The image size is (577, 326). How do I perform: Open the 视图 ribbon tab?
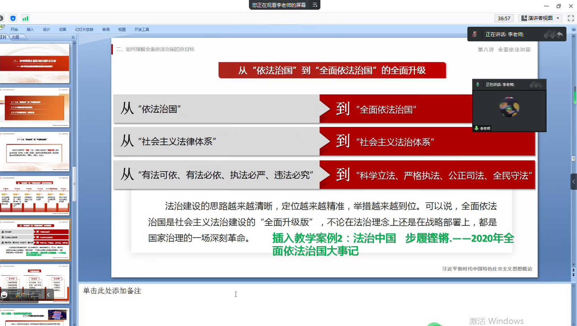coord(122,30)
